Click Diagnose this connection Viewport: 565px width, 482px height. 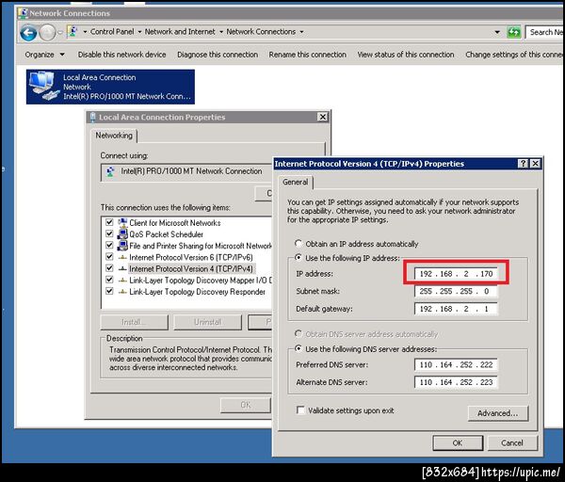point(218,55)
